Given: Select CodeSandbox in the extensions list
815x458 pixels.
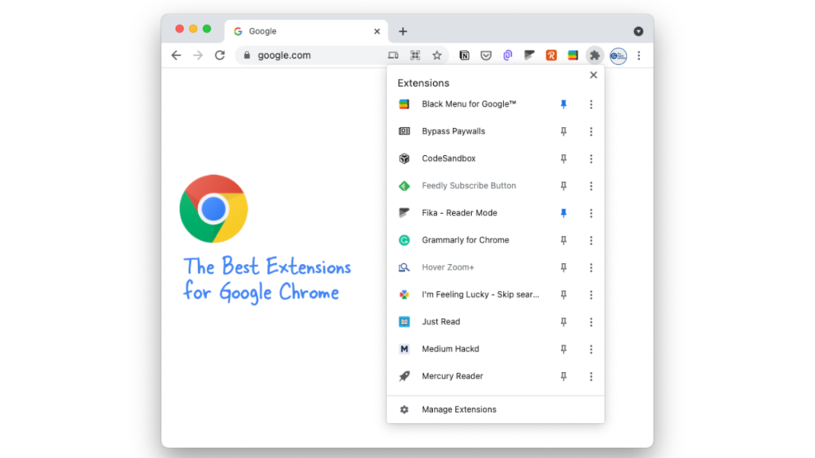Looking at the screenshot, I should pyautogui.click(x=448, y=159).
